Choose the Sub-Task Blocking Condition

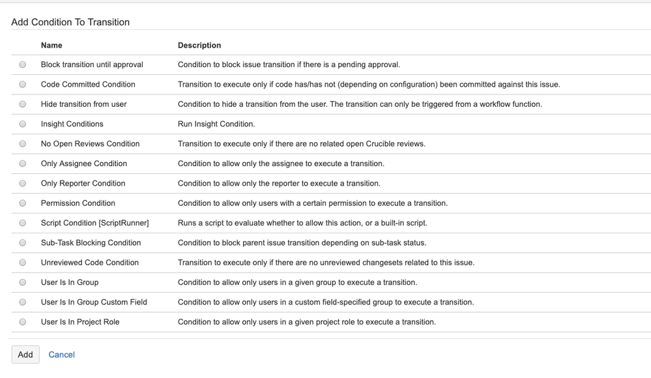click(22, 242)
